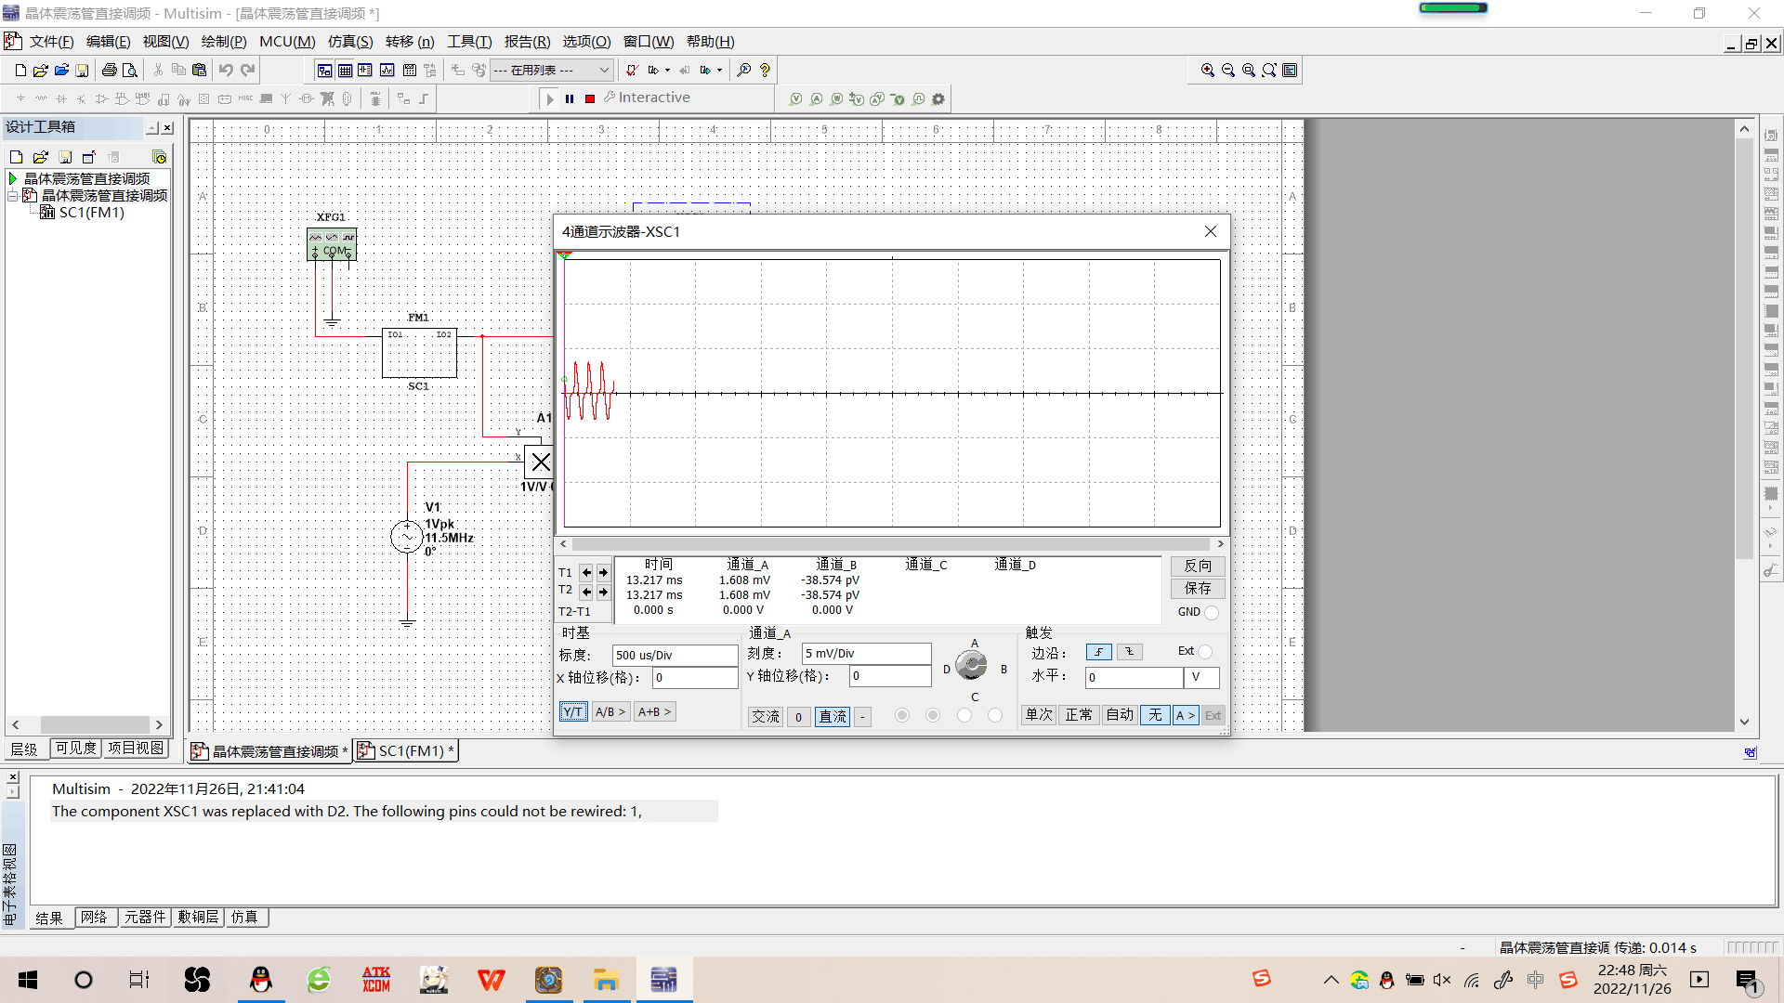Select falling edge trigger icon

tap(1129, 652)
